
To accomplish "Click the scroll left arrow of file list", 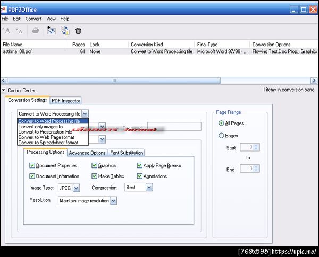I will (4, 81).
